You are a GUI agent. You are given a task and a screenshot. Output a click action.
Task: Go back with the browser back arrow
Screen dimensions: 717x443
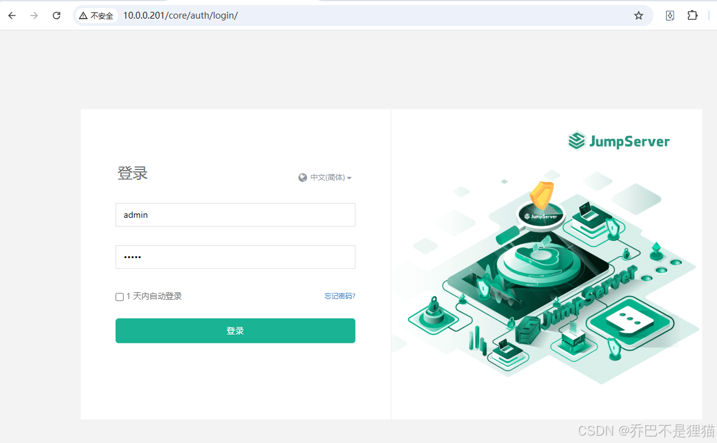[12, 16]
